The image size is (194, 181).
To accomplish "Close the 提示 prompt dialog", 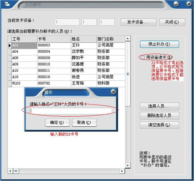I will coord(113,92).
